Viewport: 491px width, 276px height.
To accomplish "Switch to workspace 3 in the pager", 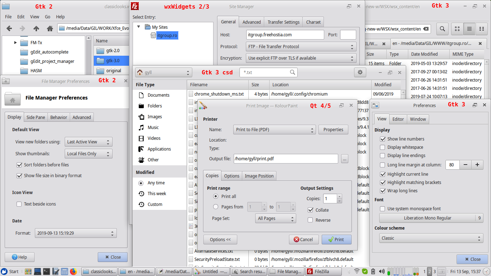I will (x=435, y=271).
